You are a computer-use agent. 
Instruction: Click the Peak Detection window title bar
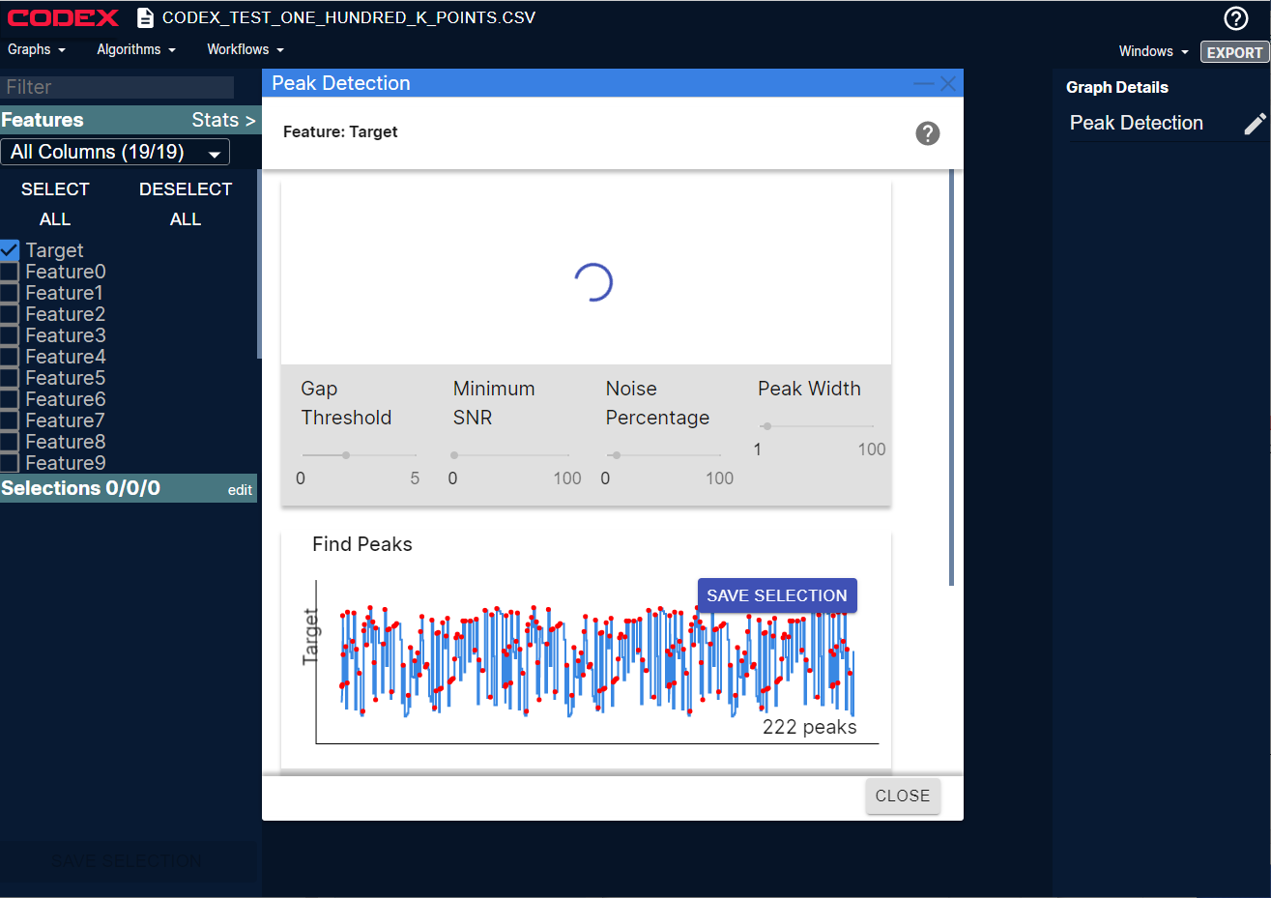click(613, 83)
